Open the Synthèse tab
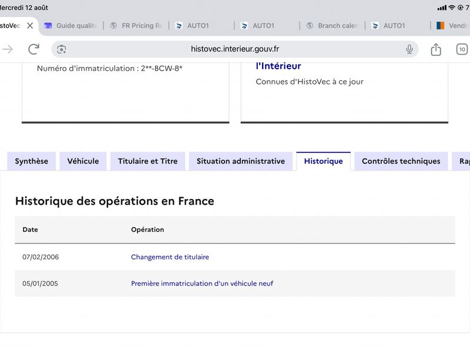The width and height of the screenshot is (470, 352). 32,161
